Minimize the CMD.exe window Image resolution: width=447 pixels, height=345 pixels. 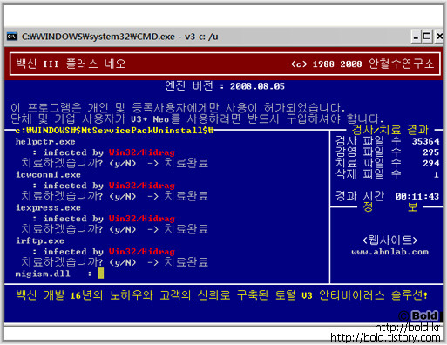point(417,37)
